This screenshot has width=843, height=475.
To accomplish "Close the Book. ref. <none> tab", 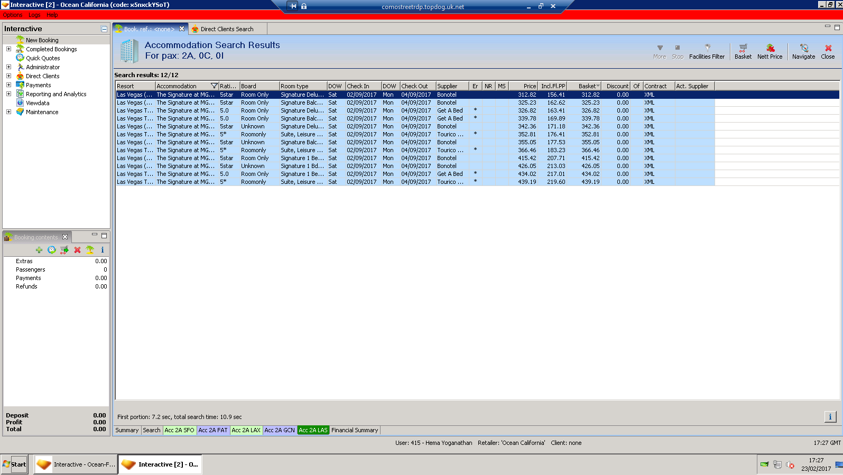I will pyautogui.click(x=182, y=29).
